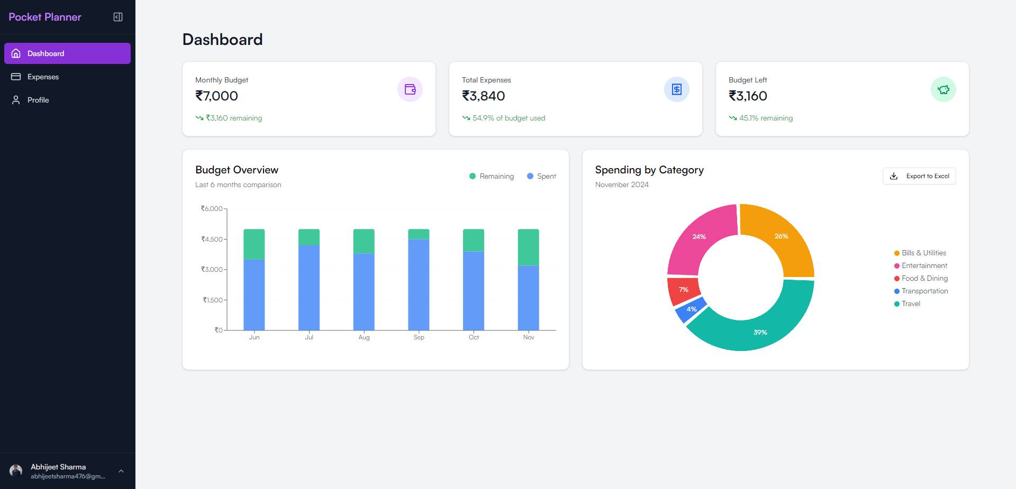Screen dimensions: 1016x489
Task: Click the download icon in Export to Excel
Action: (894, 176)
